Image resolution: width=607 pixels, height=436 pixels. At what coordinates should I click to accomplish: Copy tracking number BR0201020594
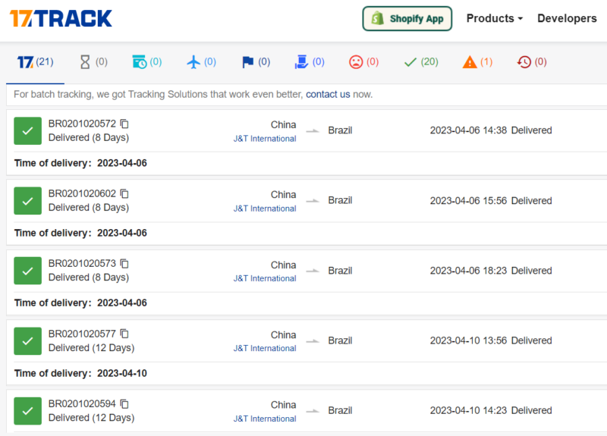(124, 403)
